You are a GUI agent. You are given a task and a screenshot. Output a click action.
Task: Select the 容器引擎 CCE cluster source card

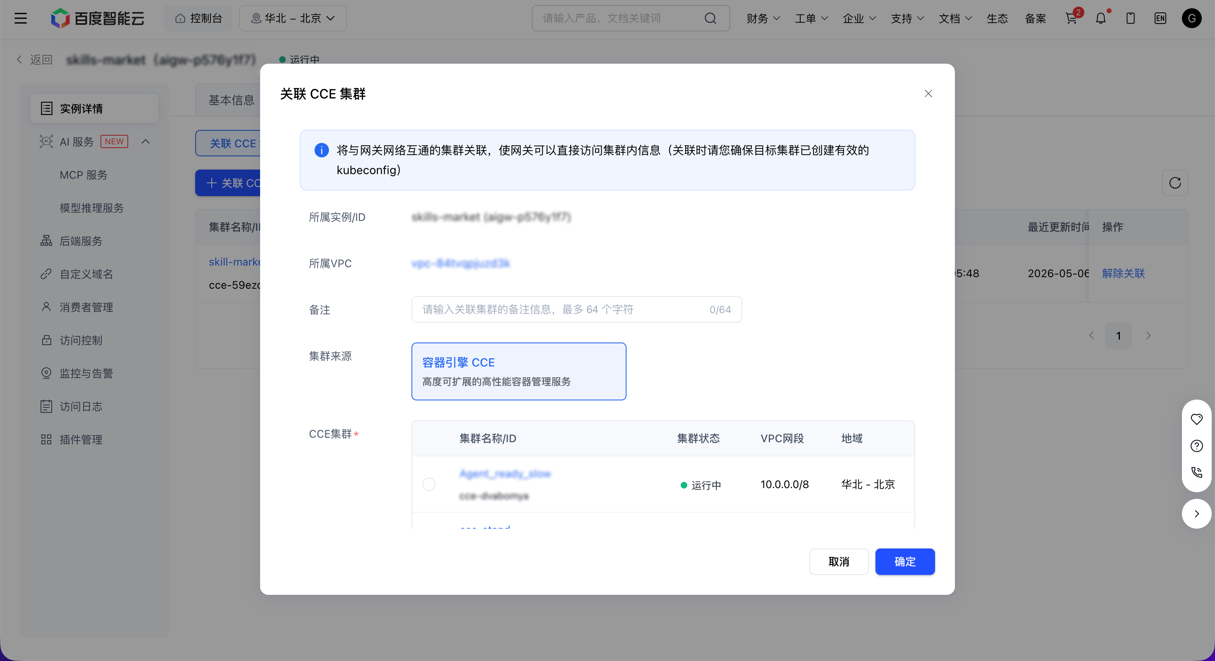pyautogui.click(x=519, y=371)
